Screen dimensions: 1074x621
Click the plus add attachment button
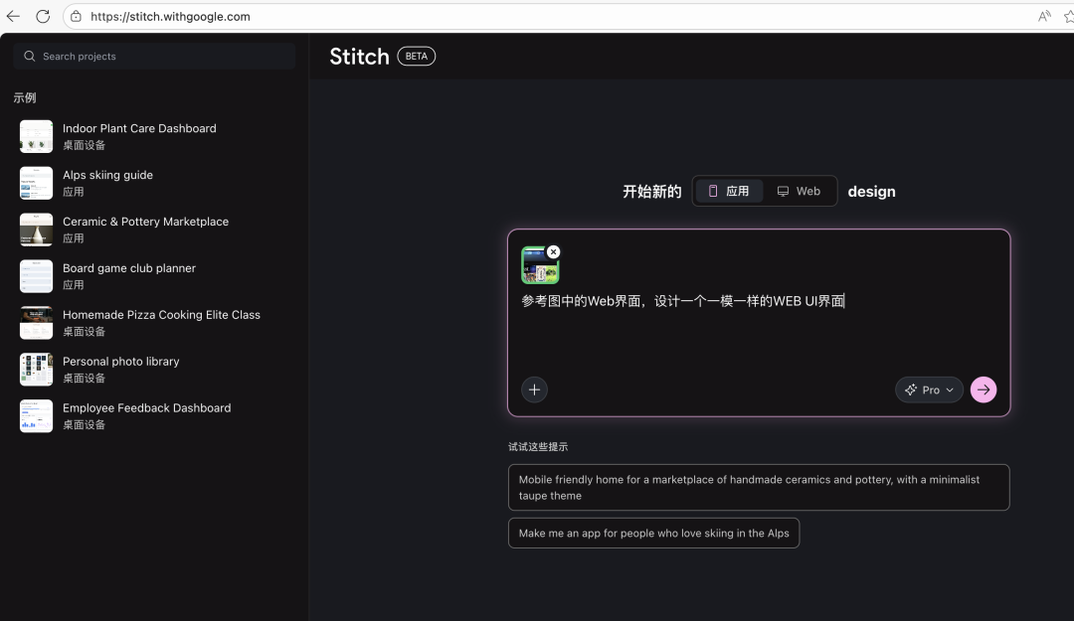(534, 389)
